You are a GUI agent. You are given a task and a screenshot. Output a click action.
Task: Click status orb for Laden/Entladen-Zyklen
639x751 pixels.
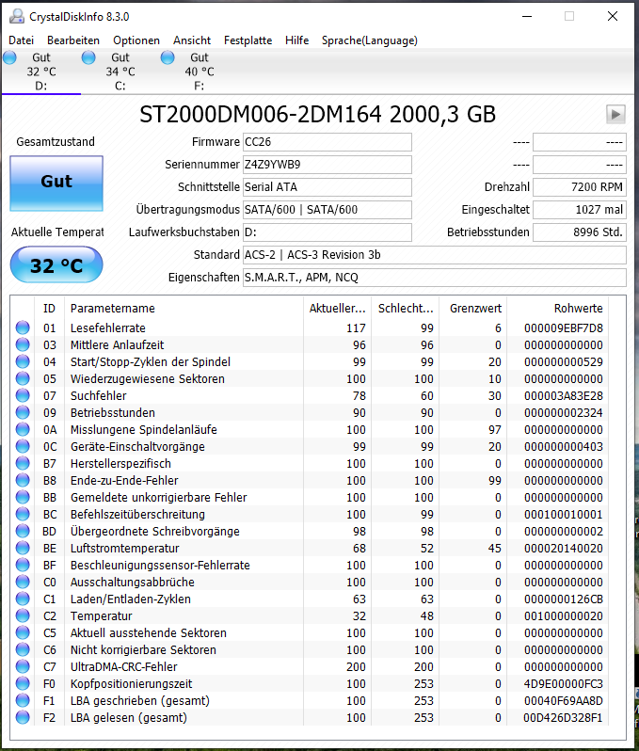click(23, 599)
